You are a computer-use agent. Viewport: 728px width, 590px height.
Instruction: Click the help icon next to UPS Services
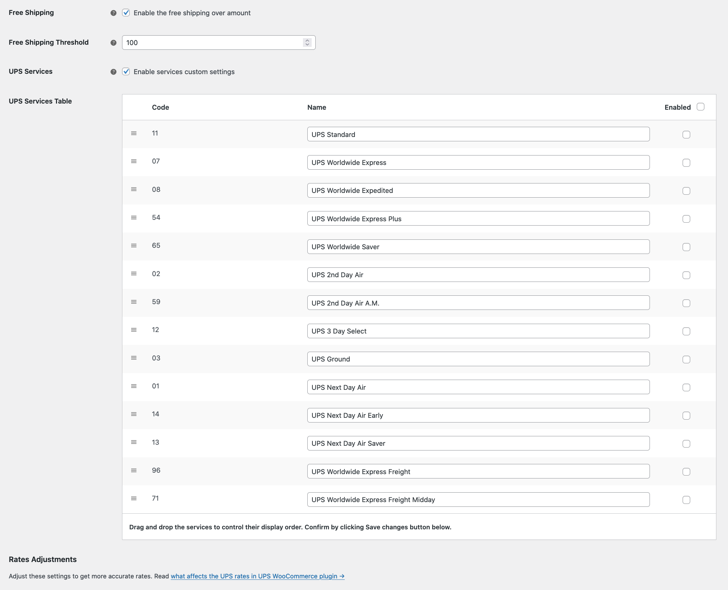(113, 72)
